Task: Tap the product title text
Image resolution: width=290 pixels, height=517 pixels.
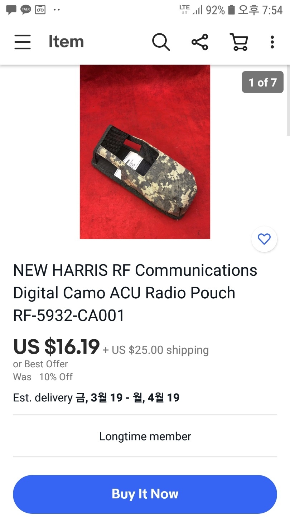Action: point(135,293)
